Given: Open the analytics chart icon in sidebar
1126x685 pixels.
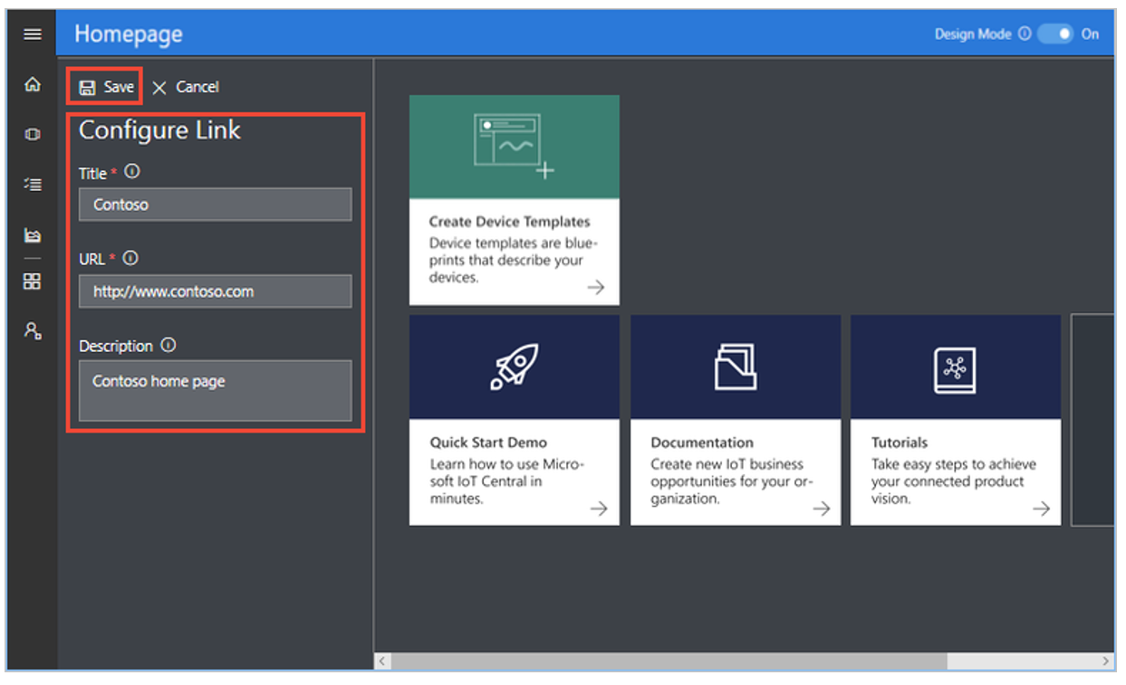Looking at the screenshot, I should tap(33, 236).
